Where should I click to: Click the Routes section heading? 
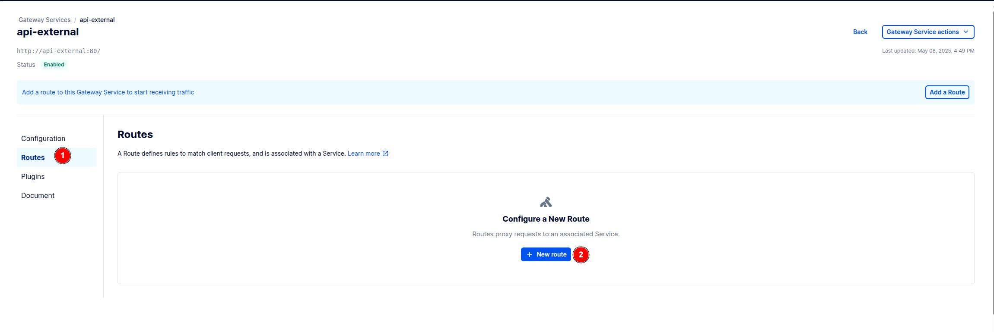tap(135, 135)
